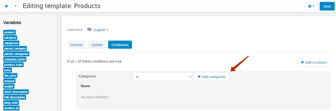Insert the parent_category variable tag
Screen dimensions: 336x111
15,48
